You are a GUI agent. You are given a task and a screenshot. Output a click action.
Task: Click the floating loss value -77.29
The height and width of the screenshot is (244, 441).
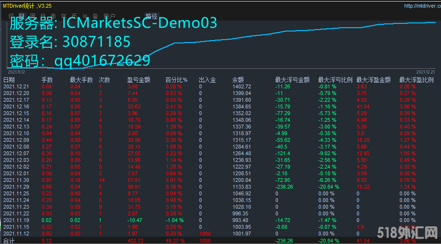pyautogui.click(x=283, y=114)
